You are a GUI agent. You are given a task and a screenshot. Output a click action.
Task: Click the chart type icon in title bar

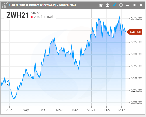5,5
